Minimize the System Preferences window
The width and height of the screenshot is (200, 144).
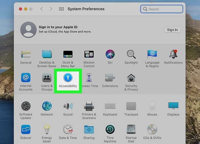26,9
